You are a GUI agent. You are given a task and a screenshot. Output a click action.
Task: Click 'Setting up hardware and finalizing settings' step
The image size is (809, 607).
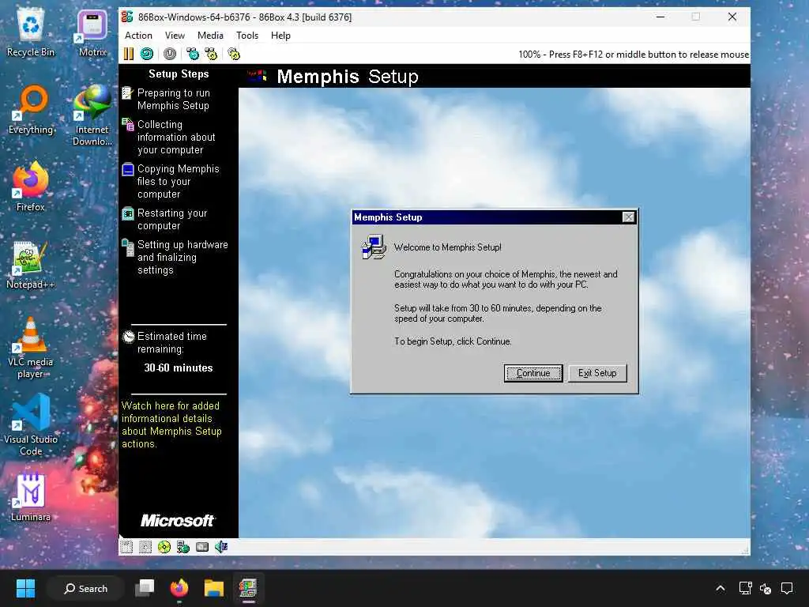[x=175, y=257]
